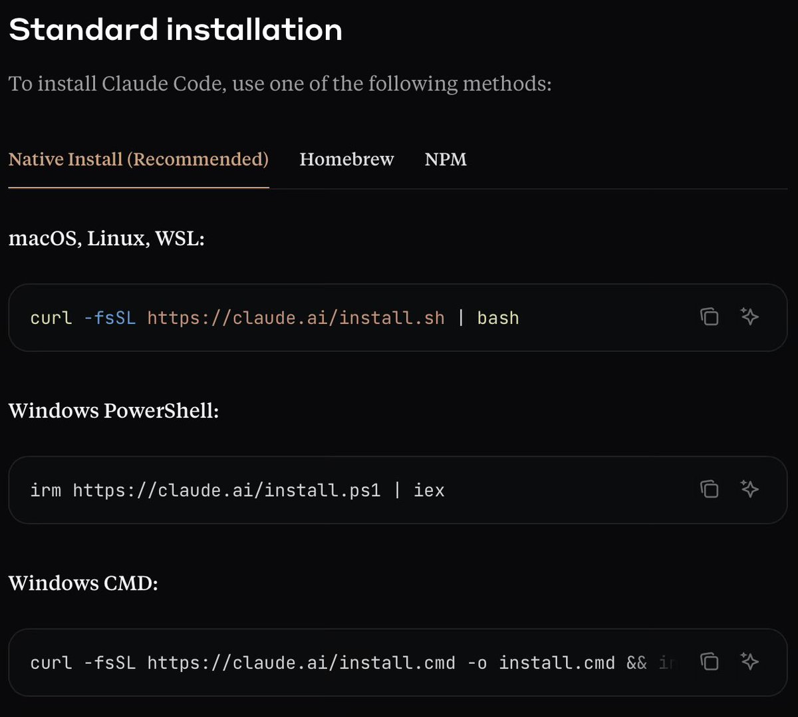The height and width of the screenshot is (717, 798).
Task: Click the install.ps1 URL in the code block
Action: click(227, 490)
